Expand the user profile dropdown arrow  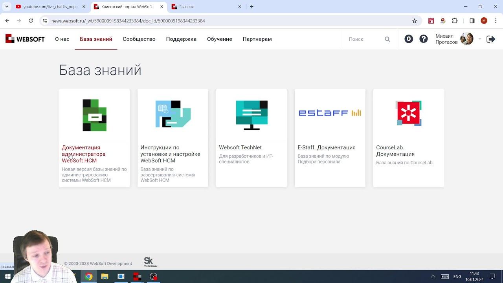tap(480, 39)
